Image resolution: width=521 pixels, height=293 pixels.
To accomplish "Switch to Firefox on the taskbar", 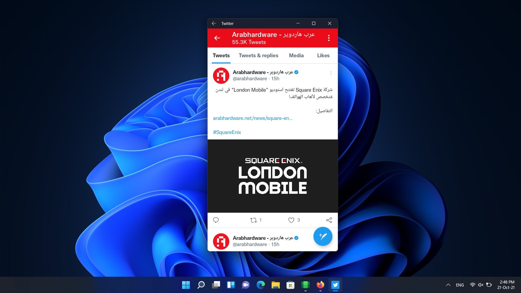I will pyautogui.click(x=320, y=285).
